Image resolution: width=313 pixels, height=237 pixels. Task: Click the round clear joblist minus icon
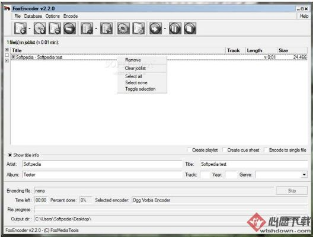(70, 28)
